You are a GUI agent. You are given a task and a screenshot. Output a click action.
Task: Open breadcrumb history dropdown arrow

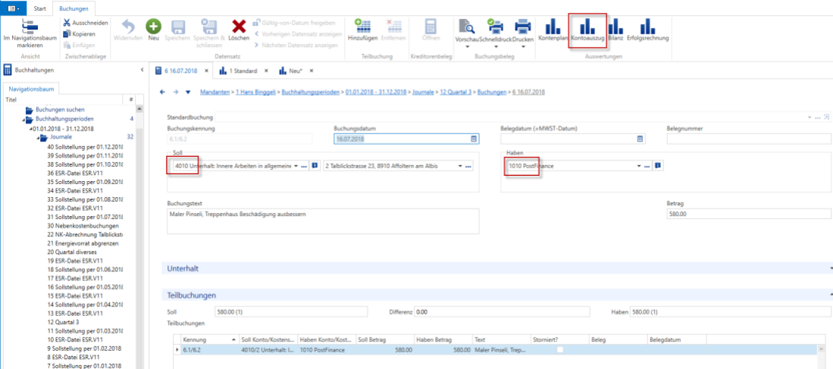[x=187, y=92]
